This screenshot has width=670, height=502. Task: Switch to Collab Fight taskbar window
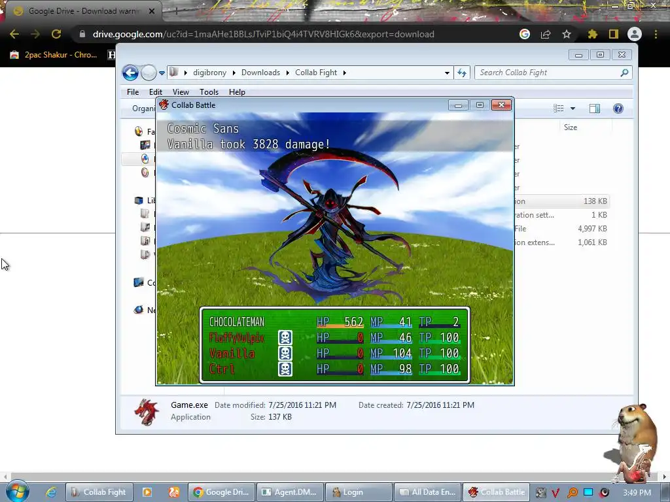[99, 492]
